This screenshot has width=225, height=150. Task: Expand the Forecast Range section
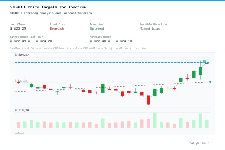[100, 37]
